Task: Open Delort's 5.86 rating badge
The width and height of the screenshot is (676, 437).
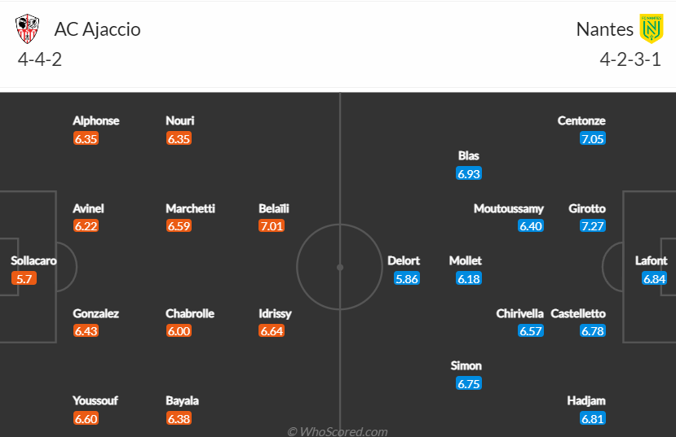Action: click(x=407, y=278)
